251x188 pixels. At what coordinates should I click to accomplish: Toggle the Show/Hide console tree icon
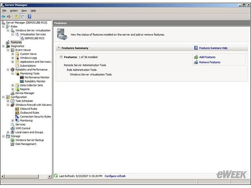click(22, 16)
